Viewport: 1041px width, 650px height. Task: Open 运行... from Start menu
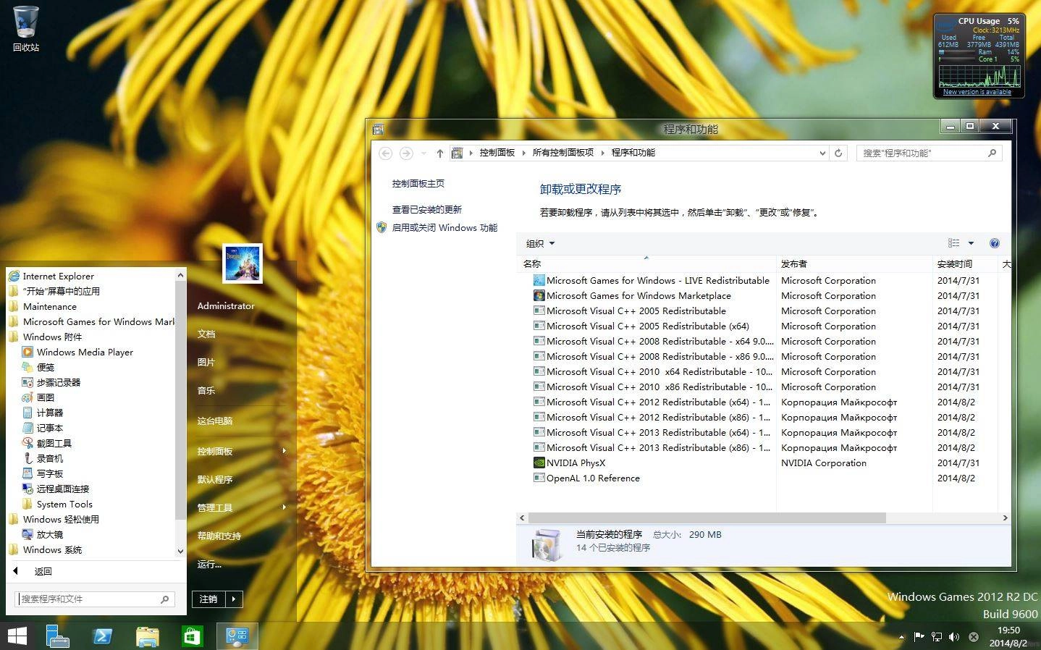209,564
